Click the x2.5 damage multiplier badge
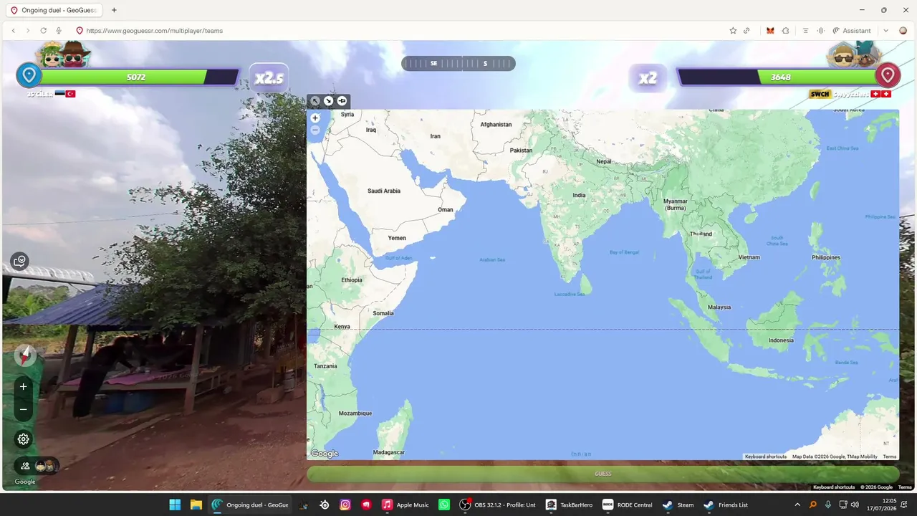The height and width of the screenshot is (516, 917). coord(269,77)
